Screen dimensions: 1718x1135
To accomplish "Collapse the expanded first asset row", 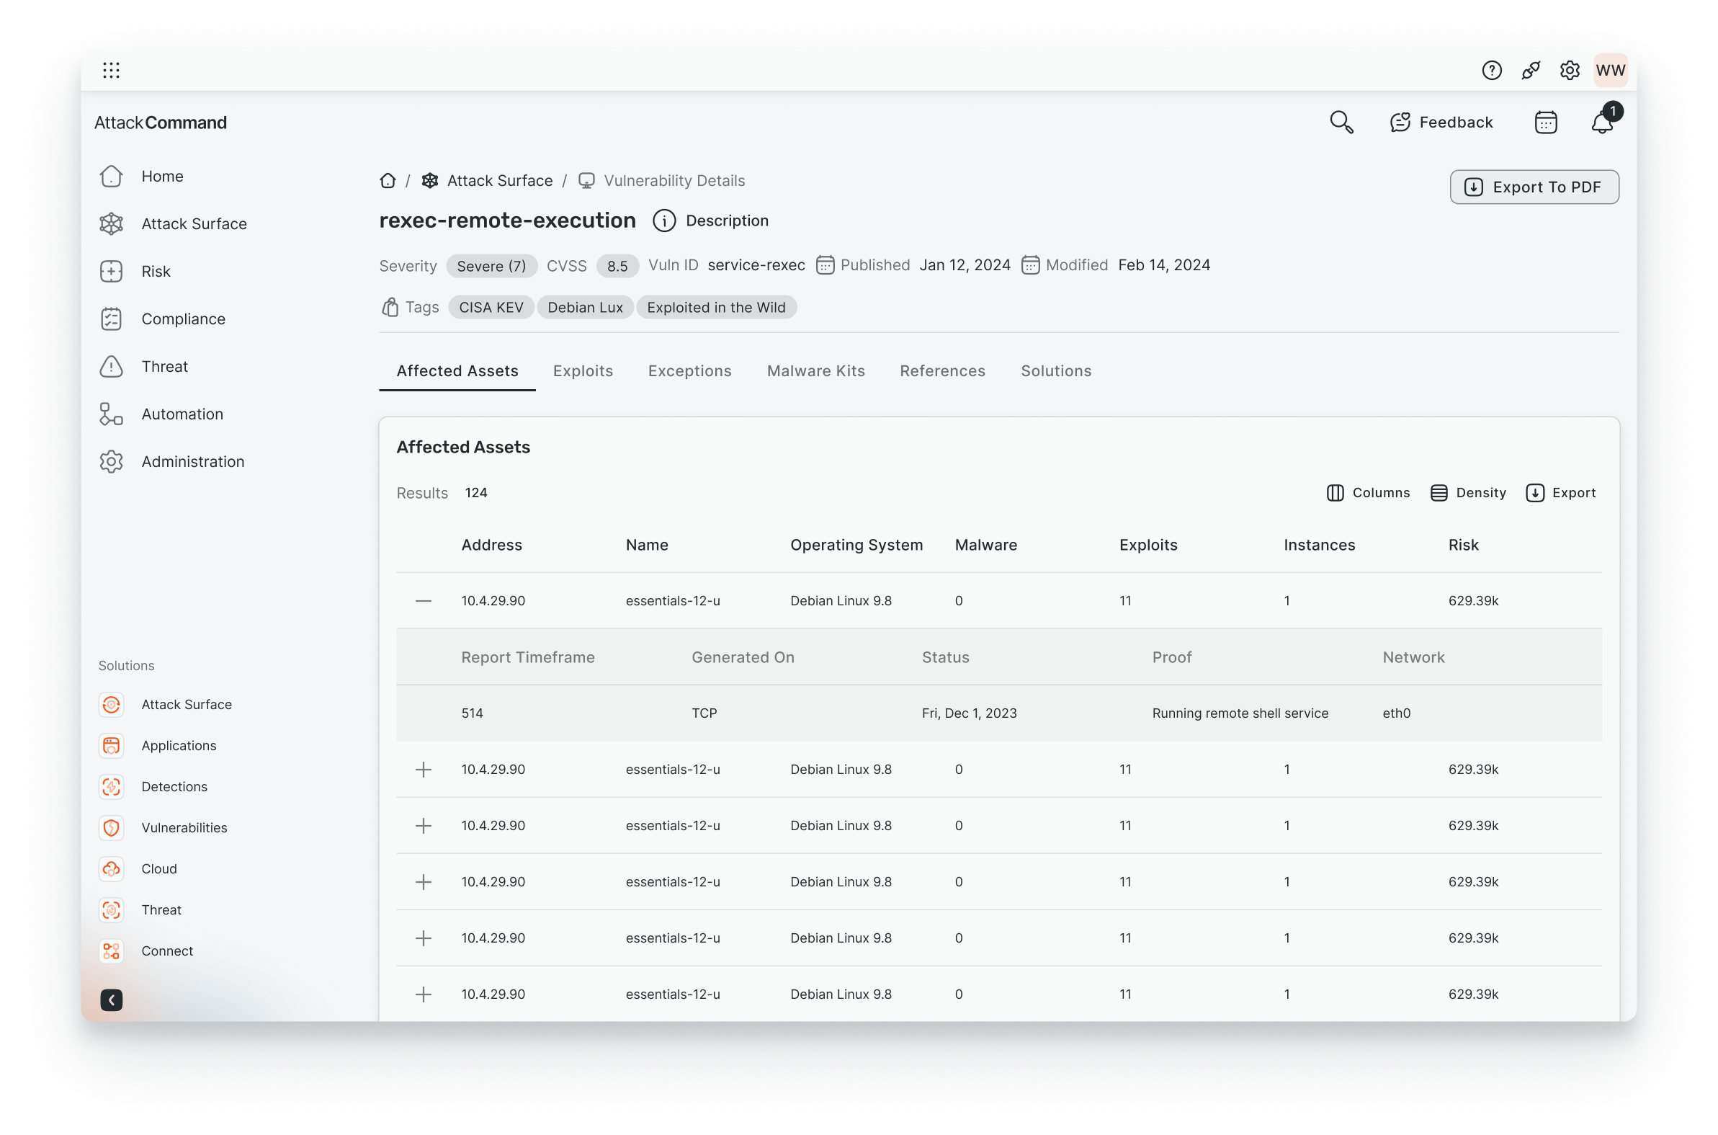I will pos(423,601).
